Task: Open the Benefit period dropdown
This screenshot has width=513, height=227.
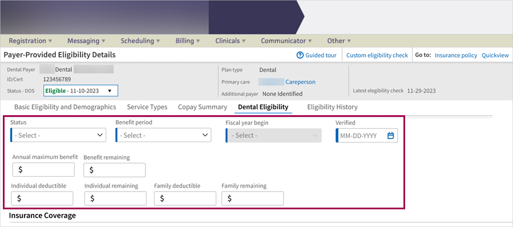Action: point(163,135)
